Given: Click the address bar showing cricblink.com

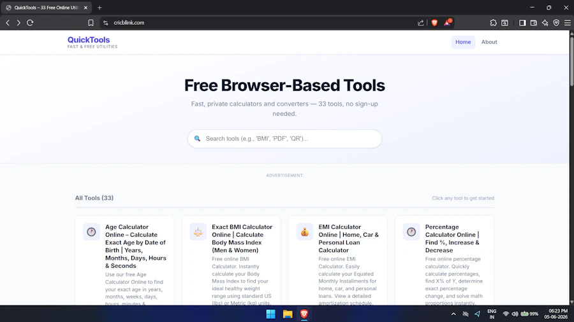Looking at the screenshot, I should click(x=256, y=23).
